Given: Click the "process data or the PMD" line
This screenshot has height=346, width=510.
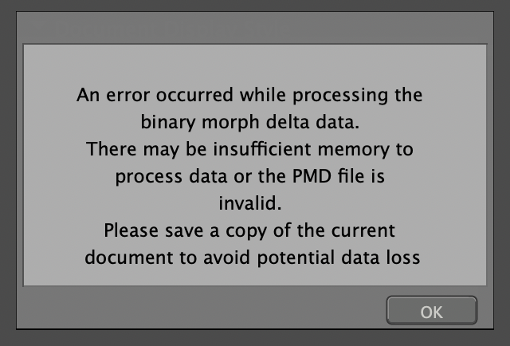Looking at the screenshot, I should click(254, 176).
